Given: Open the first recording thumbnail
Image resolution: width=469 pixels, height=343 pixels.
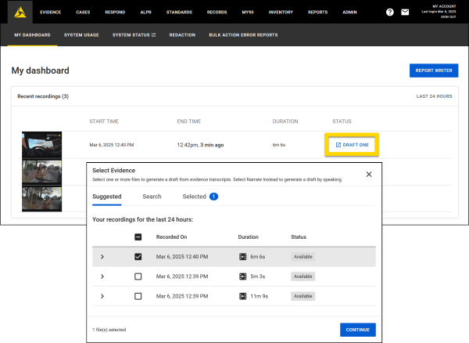Looking at the screenshot, I should (41, 145).
